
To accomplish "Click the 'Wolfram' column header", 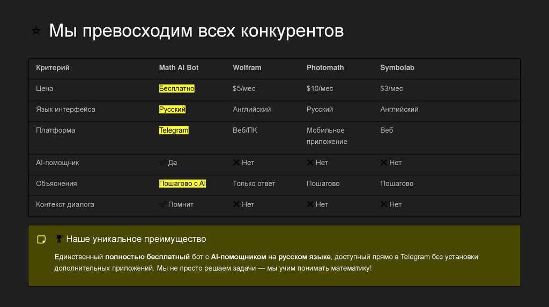I will [x=247, y=68].
